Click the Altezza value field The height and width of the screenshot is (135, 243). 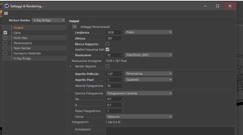[x=114, y=38]
